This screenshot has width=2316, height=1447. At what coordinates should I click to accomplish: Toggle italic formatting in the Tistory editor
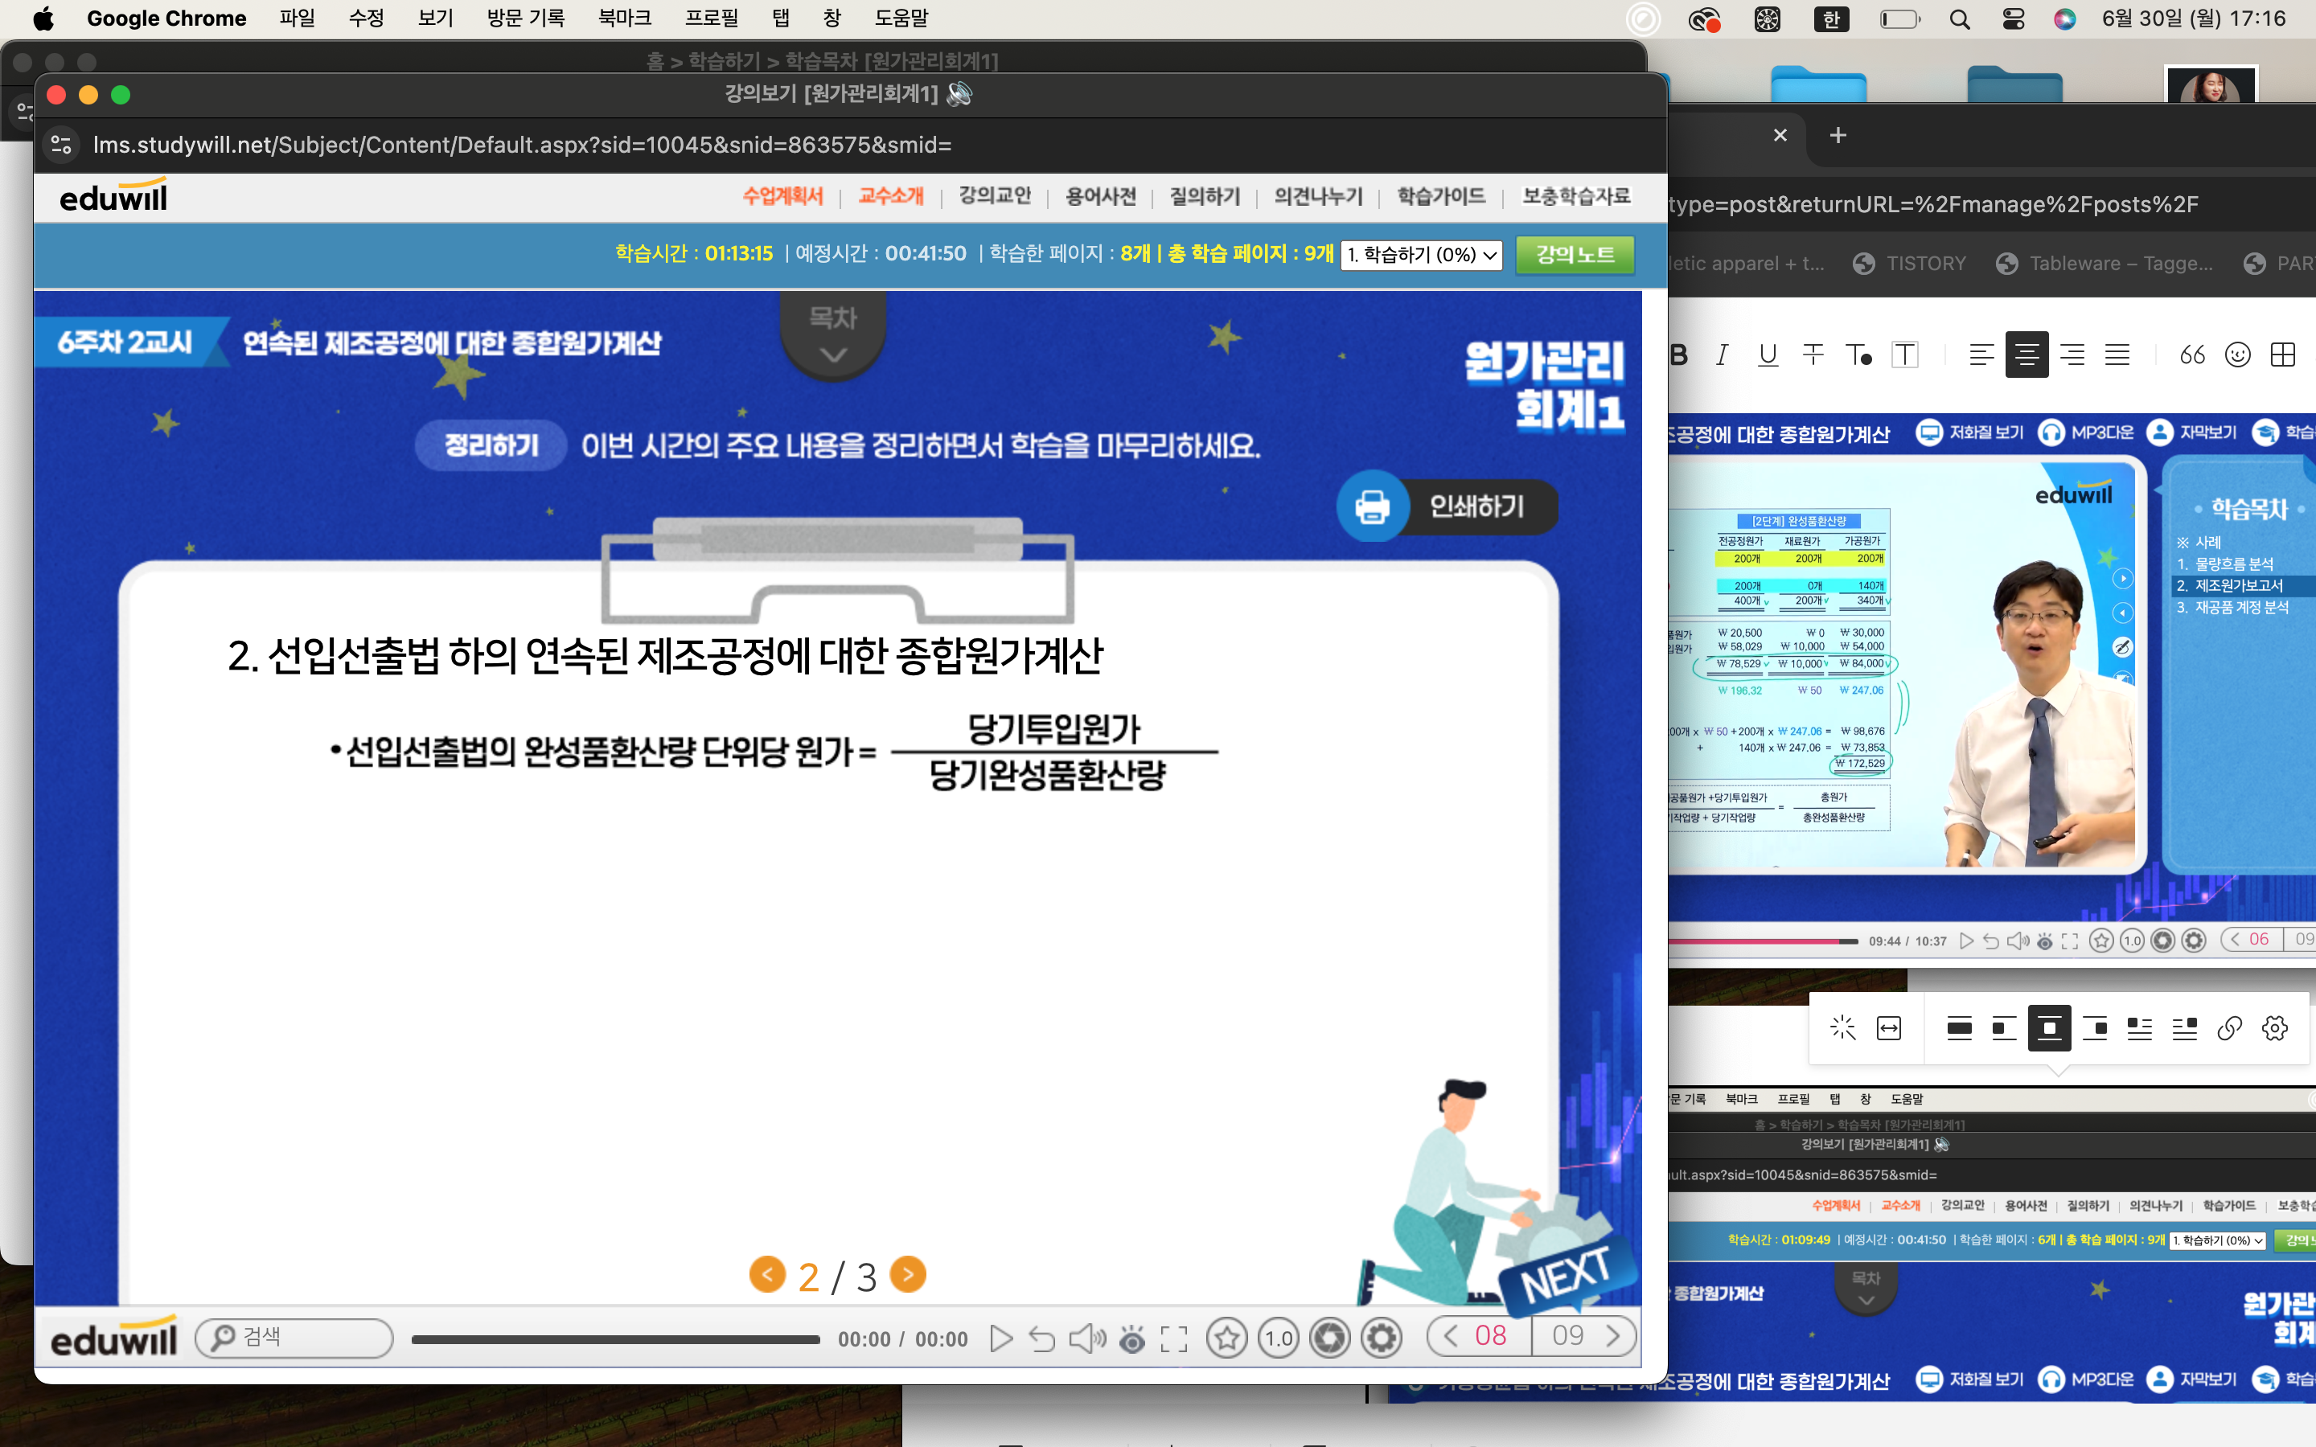point(1722,355)
